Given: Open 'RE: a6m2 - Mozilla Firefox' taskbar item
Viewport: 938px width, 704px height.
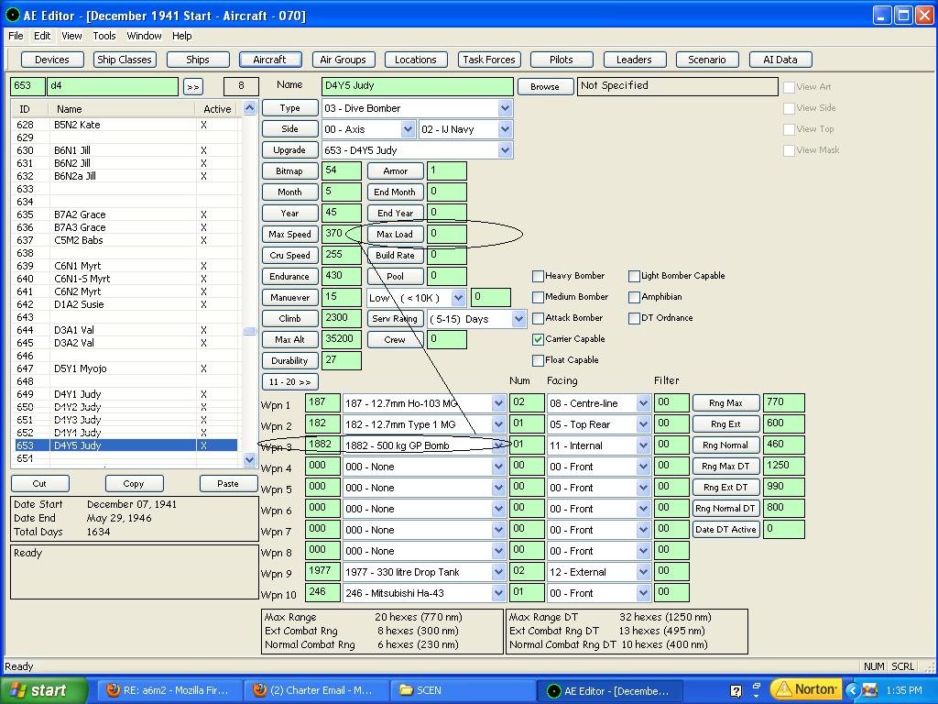Looking at the screenshot, I should [169, 690].
